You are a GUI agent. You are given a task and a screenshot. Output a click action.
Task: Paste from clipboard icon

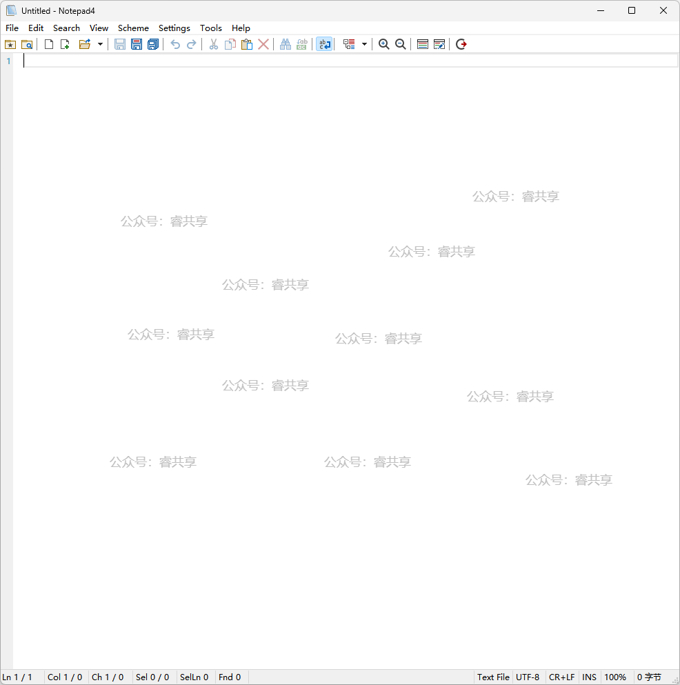247,44
